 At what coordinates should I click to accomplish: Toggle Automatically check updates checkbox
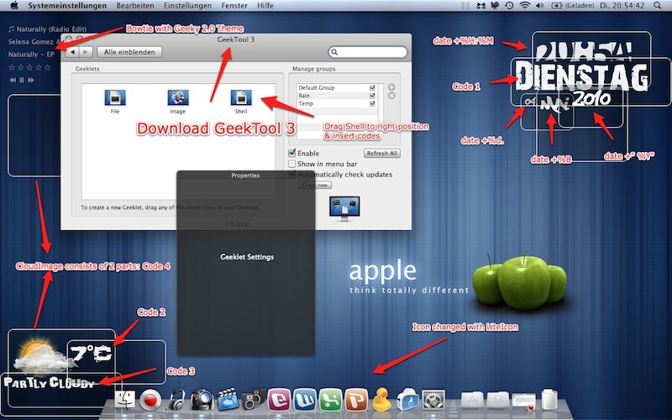292,175
